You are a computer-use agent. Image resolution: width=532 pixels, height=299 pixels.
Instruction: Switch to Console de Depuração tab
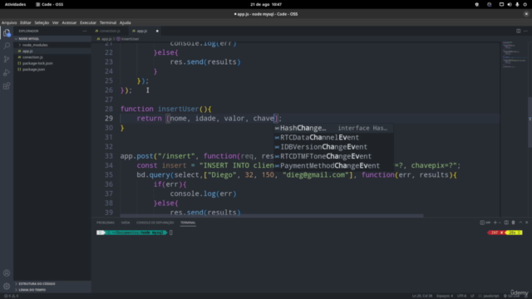(x=155, y=223)
